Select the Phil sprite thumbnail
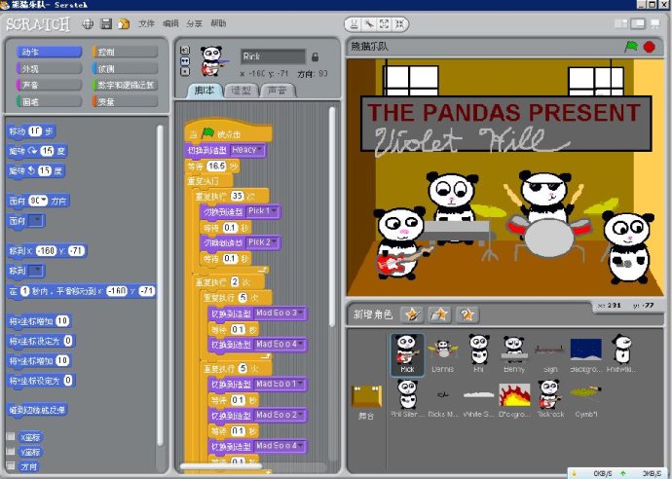The image size is (672, 479). point(479,354)
